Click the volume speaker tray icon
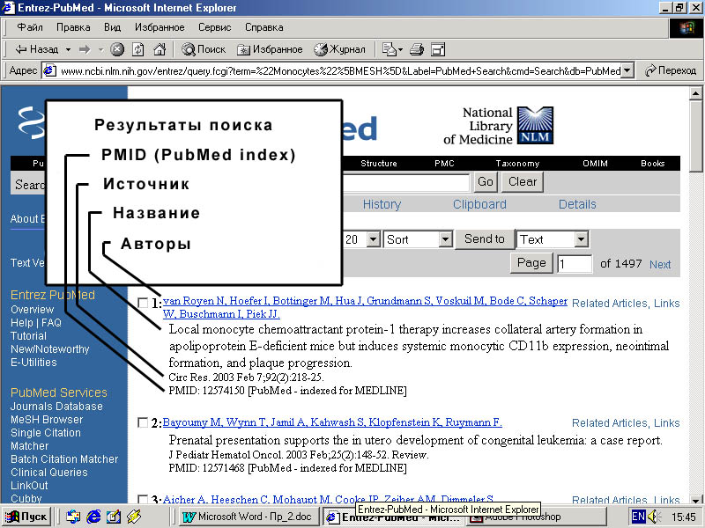Image resolution: width=705 pixels, height=528 pixels. [x=652, y=517]
